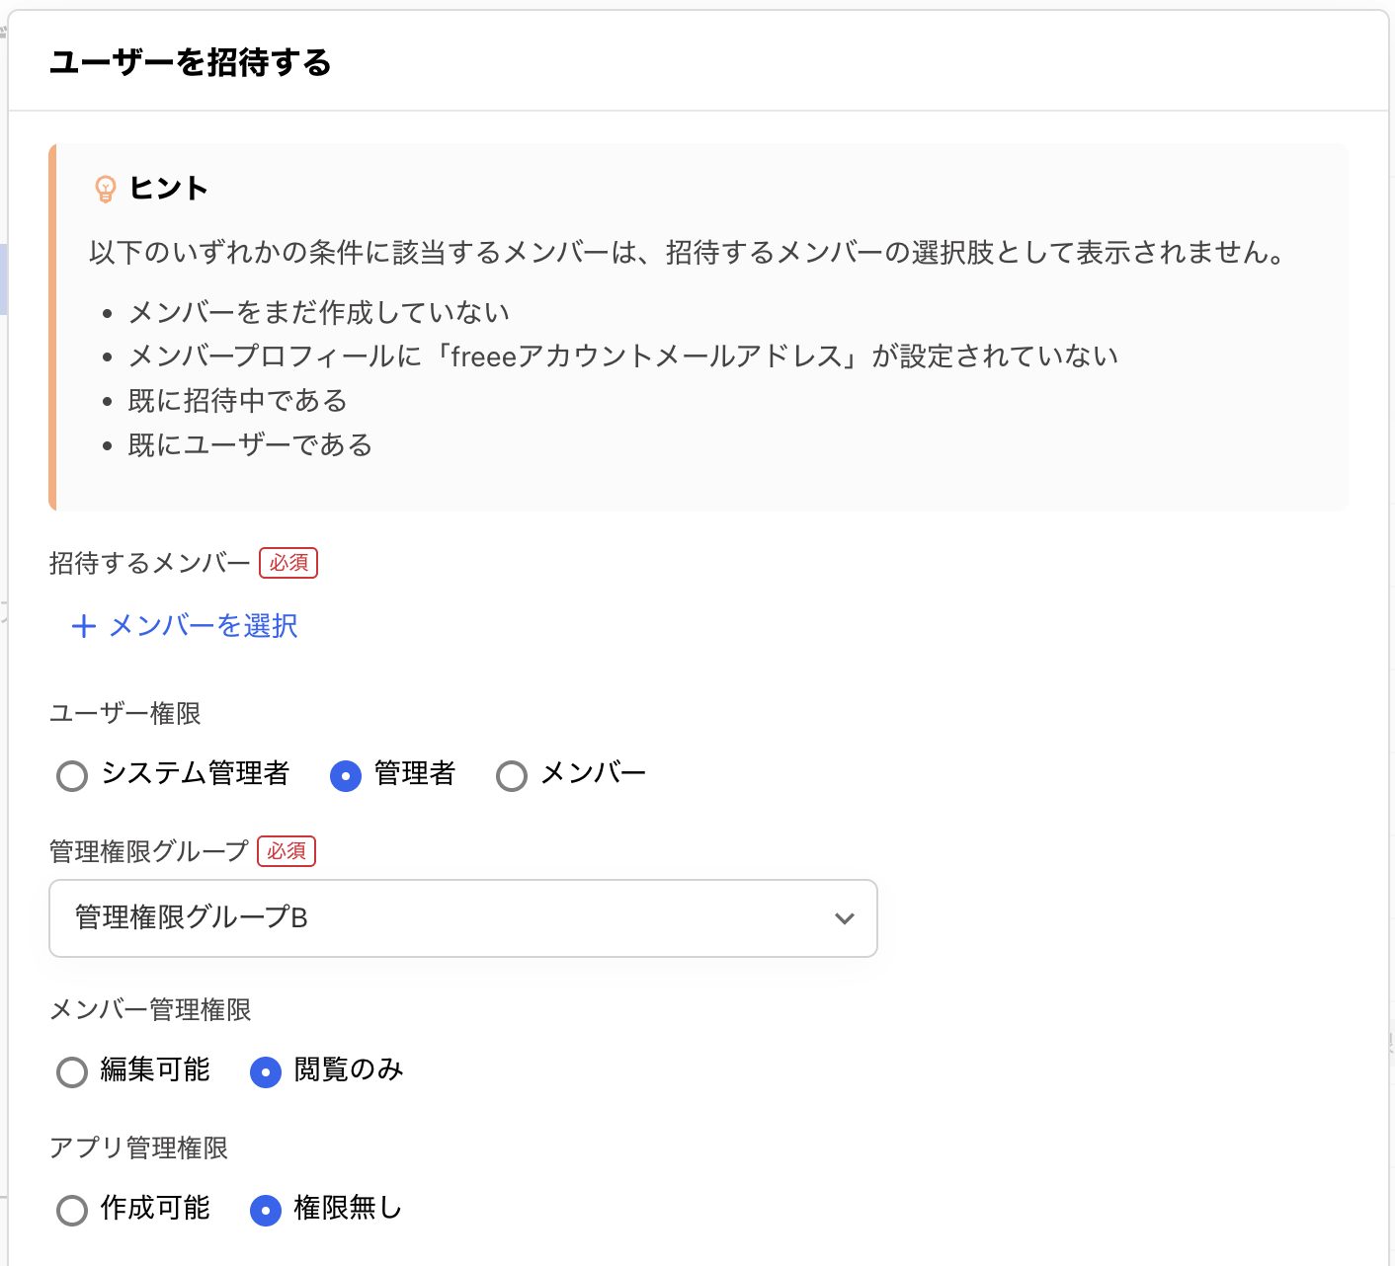Enable 作成可能 for app management
The height and width of the screenshot is (1266, 1395).
coord(72,1210)
